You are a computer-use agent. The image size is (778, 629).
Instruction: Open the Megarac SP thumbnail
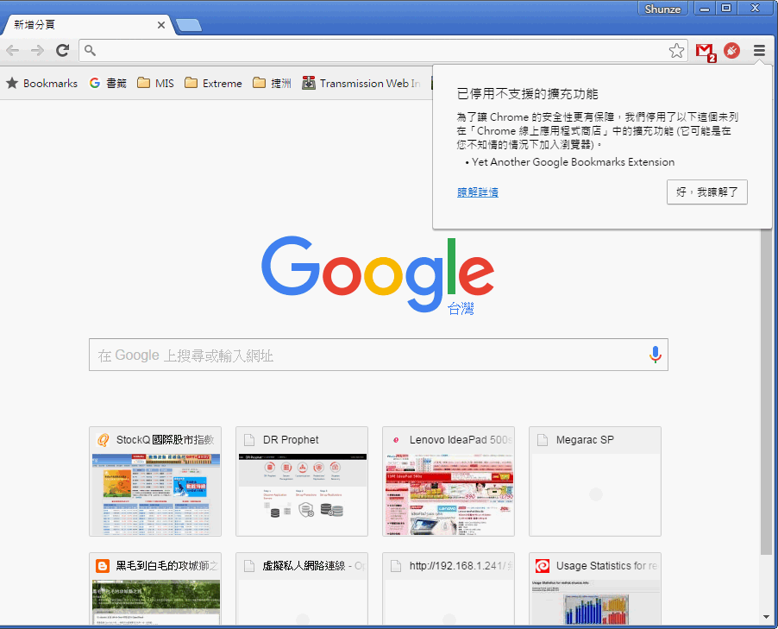595,481
